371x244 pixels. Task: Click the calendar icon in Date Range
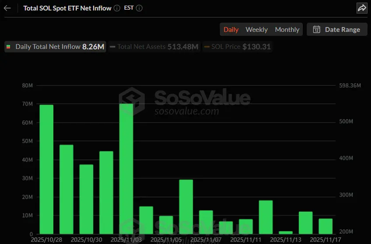pyautogui.click(x=317, y=30)
